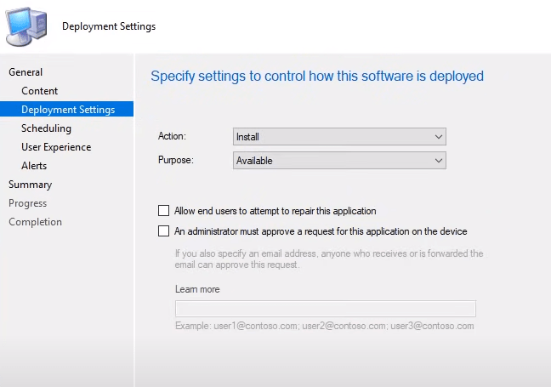Open the Scheduling wizard page
This screenshot has width=551, height=387.
(x=46, y=128)
